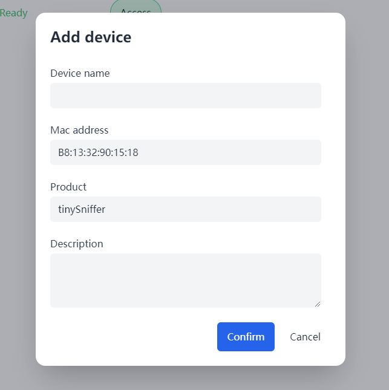Click the Description textarea resize handle
Screen dimensions: 389x390
tap(318, 304)
